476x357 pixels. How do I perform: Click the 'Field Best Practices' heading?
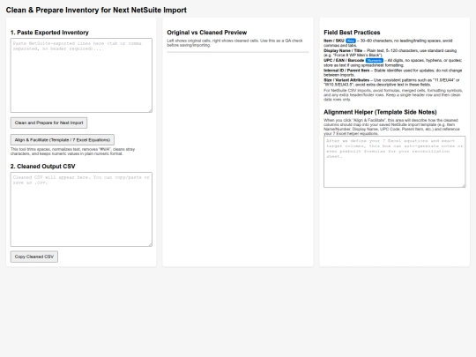(x=352, y=33)
